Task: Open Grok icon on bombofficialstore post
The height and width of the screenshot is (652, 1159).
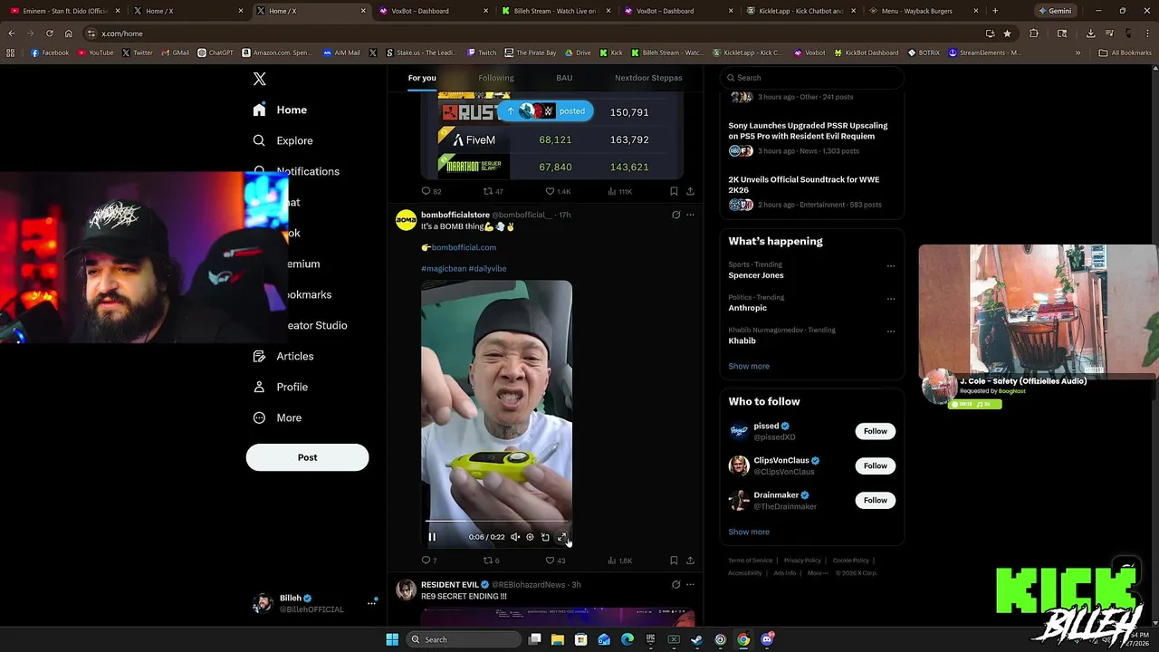Action: [675, 215]
